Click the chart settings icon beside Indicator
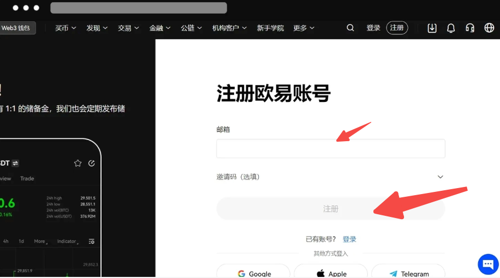500x278 pixels. tap(91, 241)
